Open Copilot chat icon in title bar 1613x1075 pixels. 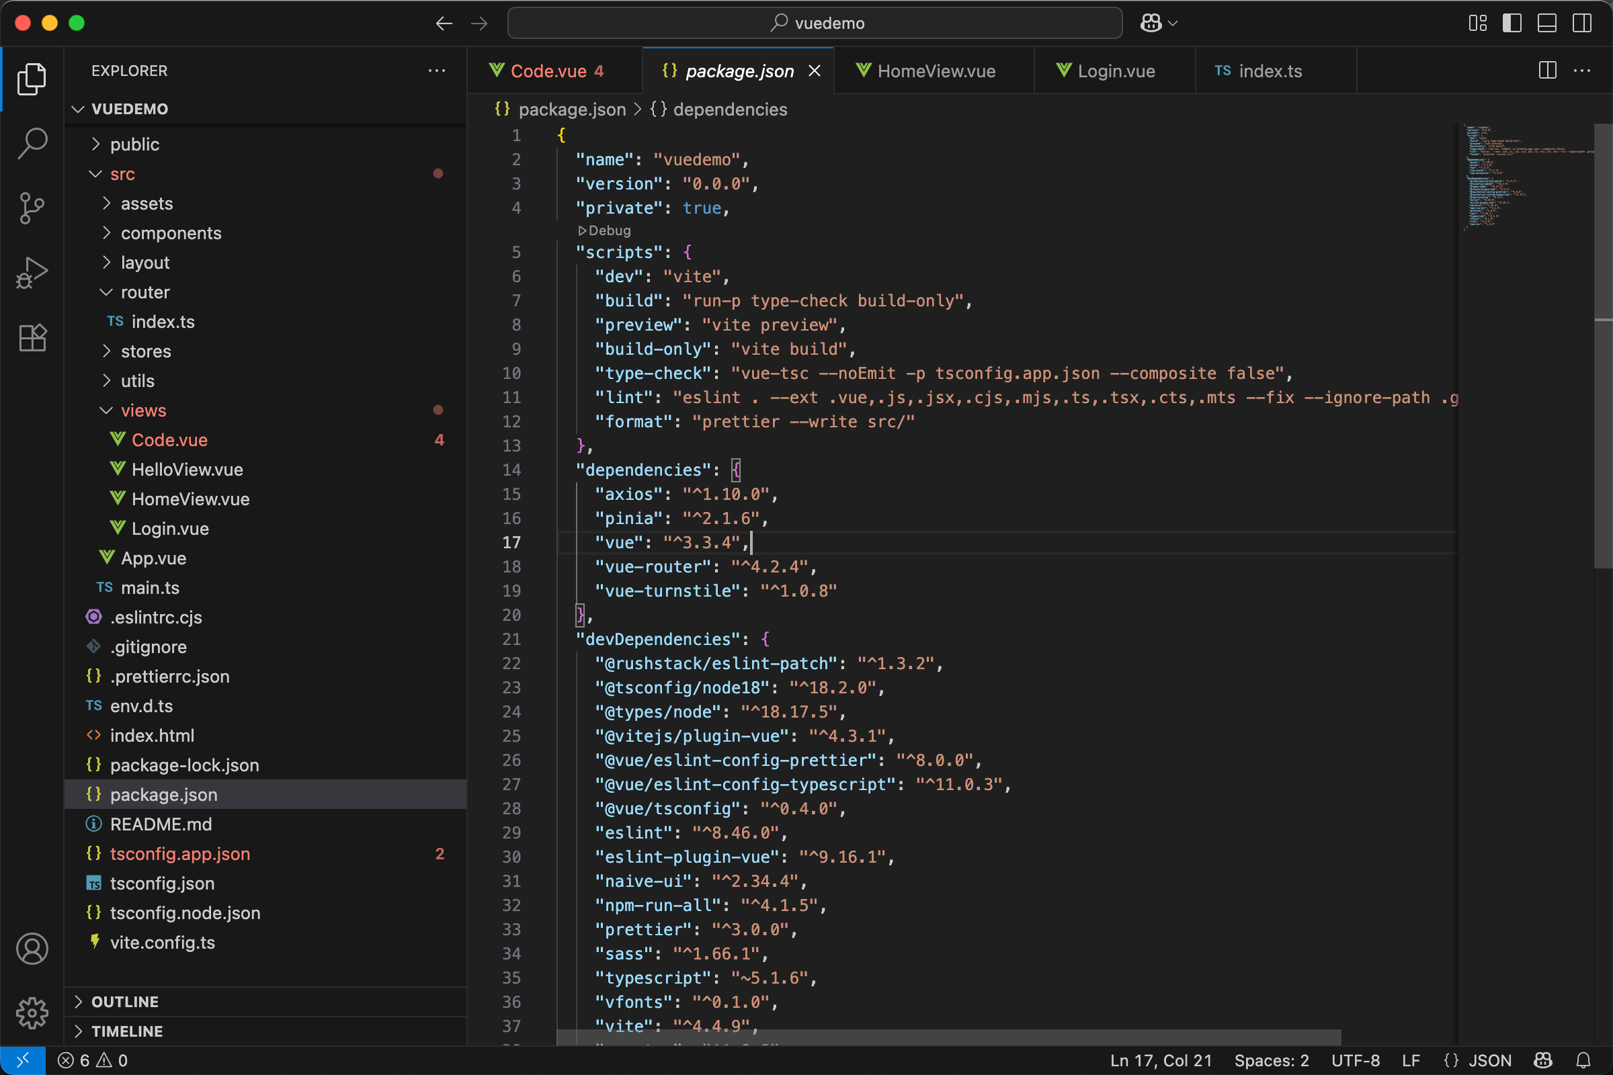[1151, 24]
